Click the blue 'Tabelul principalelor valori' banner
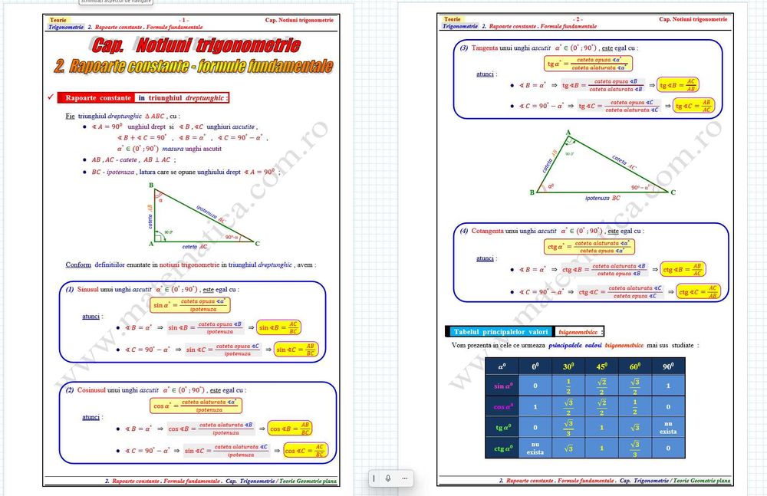Screen dimensions: 767x496 click(x=500, y=332)
